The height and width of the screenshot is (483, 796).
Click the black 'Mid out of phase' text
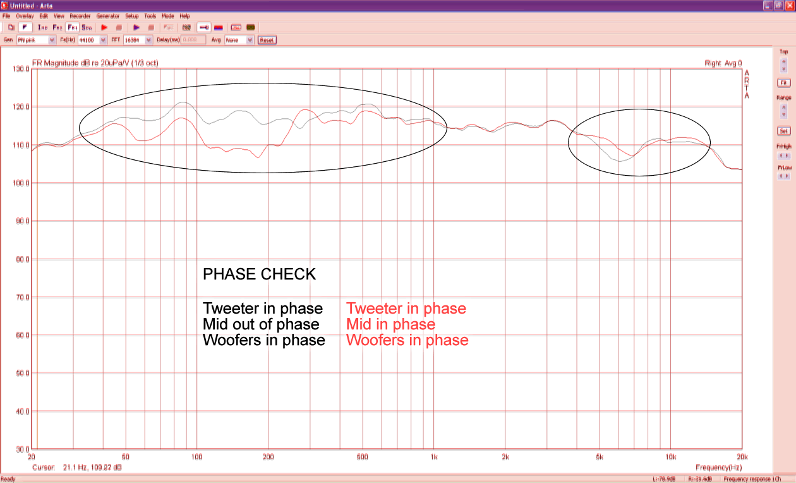pos(261,324)
